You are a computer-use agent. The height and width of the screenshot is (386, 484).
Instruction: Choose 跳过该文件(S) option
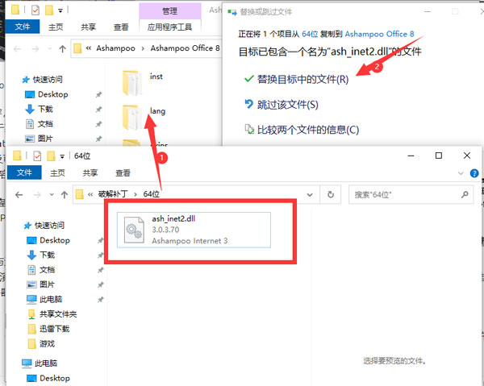[282, 105]
